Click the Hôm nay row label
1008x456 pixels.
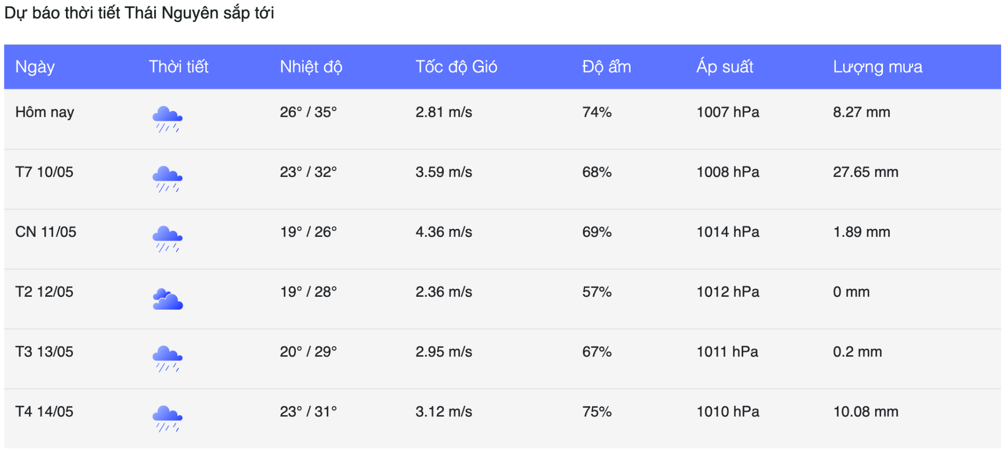coord(45,112)
